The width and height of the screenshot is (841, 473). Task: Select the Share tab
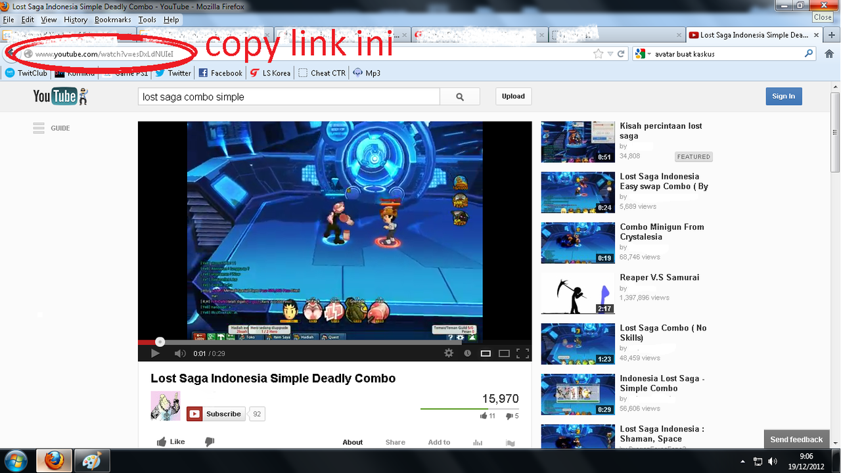pyautogui.click(x=396, y=442)
